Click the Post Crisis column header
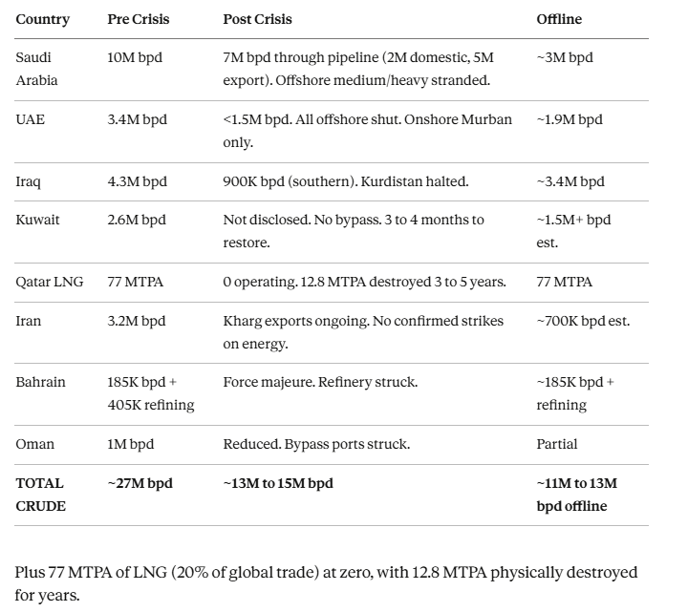The width and height of the screenshot is (688, 612). coord(258,19)
